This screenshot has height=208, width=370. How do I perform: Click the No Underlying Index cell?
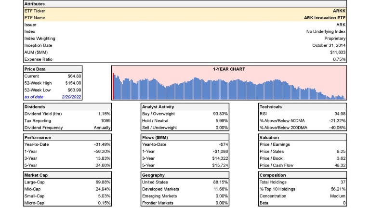(326, 32)
